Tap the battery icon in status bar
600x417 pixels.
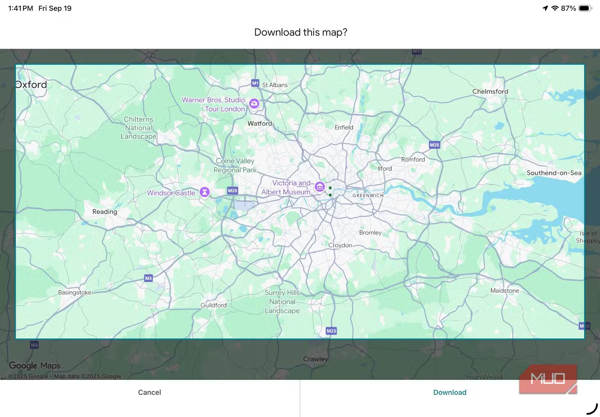tap(585, 8)
